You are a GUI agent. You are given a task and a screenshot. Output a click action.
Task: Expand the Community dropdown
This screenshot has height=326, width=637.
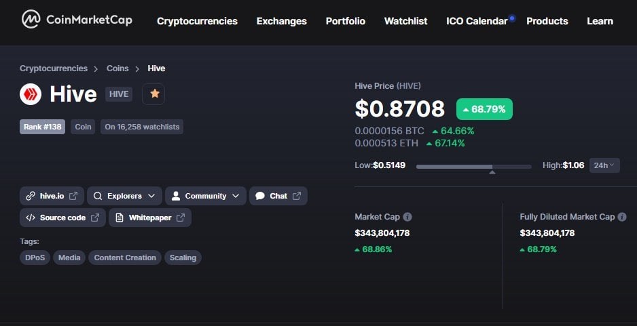click(x=206, y=196)
